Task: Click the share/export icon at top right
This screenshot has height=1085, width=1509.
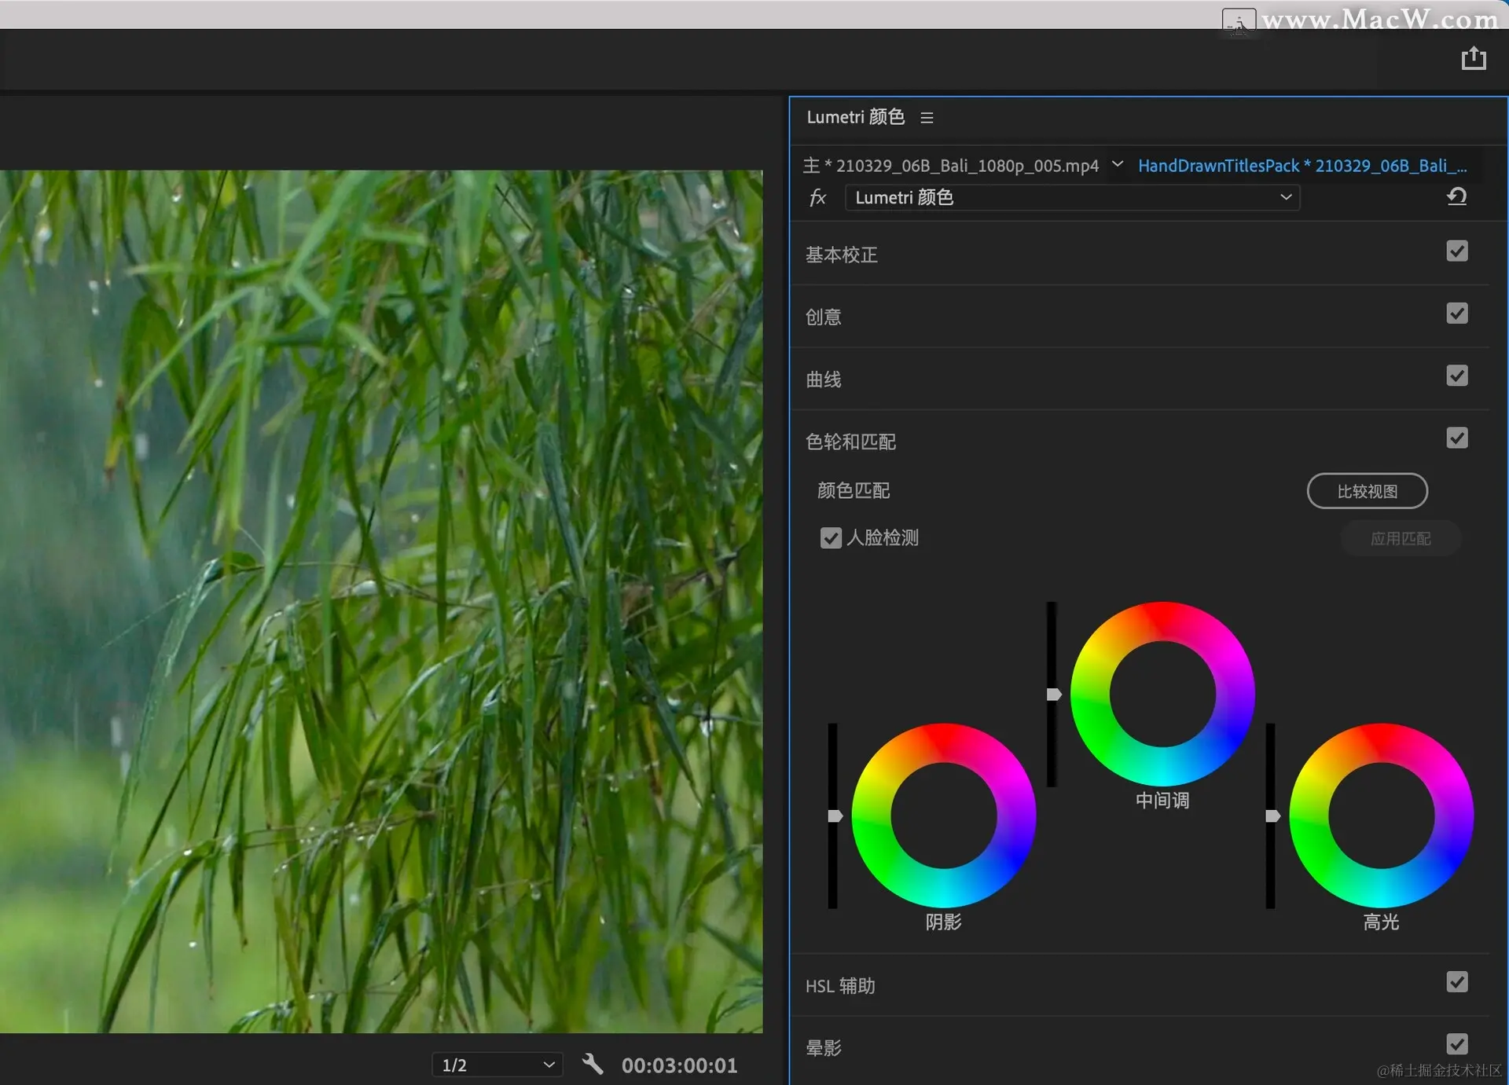Action: (x=1473, y=59)
